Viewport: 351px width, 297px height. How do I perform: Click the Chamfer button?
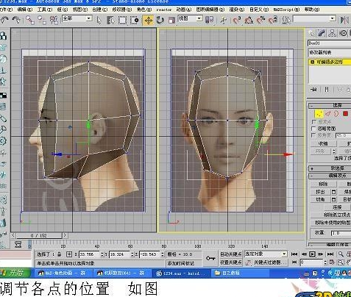320,199
